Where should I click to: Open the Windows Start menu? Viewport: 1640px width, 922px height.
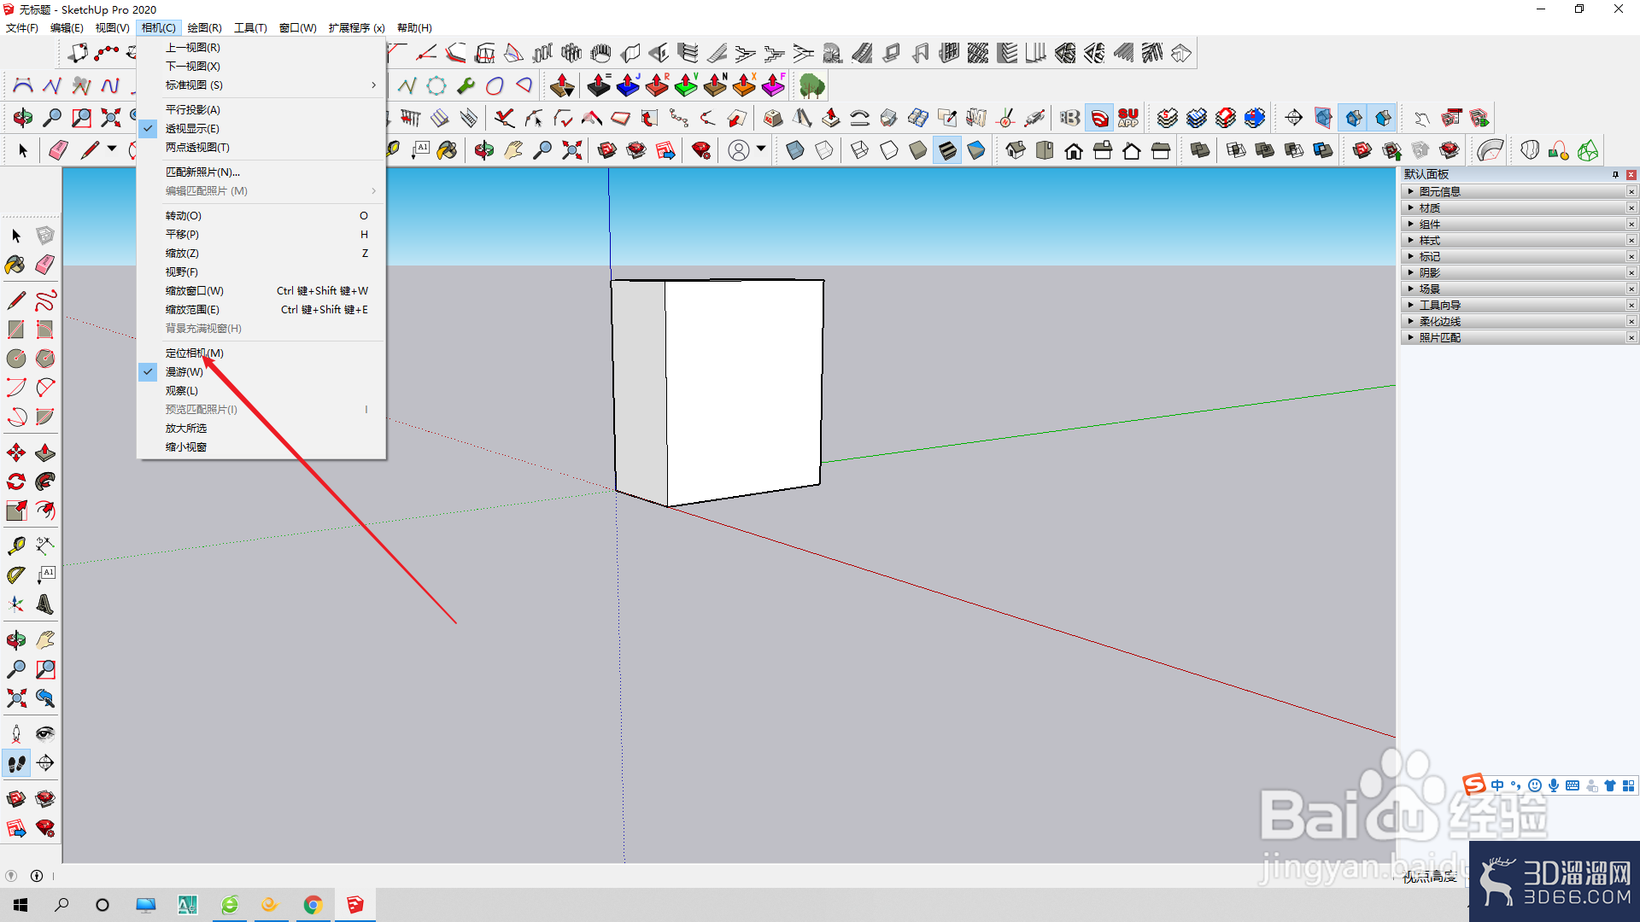tap(20, 905)
